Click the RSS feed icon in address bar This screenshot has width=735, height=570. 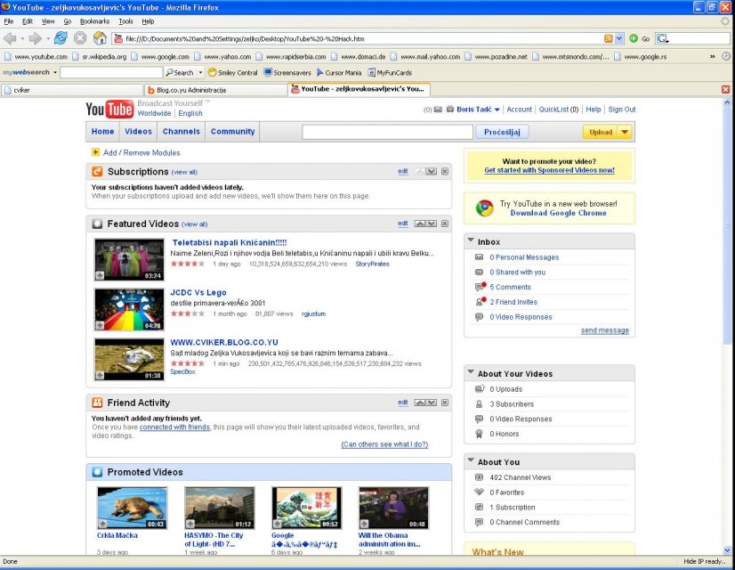(x=609, y=39)
